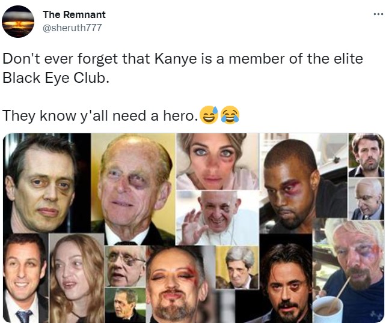Open small corner photo of bearded man
The height and width of the screenshot is (323, 386).
point(366,155)
